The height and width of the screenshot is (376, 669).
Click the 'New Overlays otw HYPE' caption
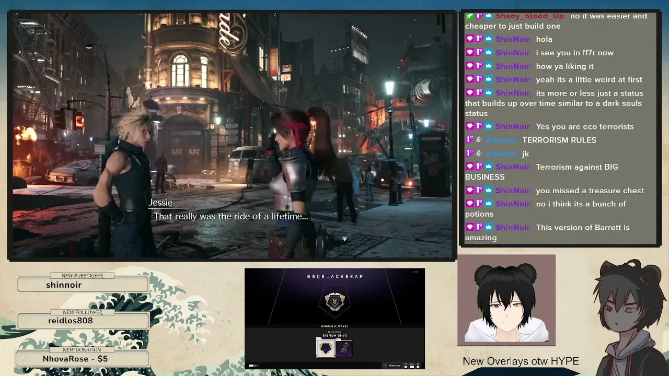(521, 361)
